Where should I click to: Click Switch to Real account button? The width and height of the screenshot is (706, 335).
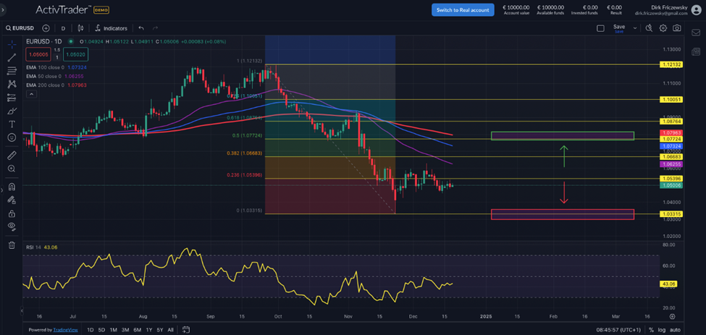(463, 9)
